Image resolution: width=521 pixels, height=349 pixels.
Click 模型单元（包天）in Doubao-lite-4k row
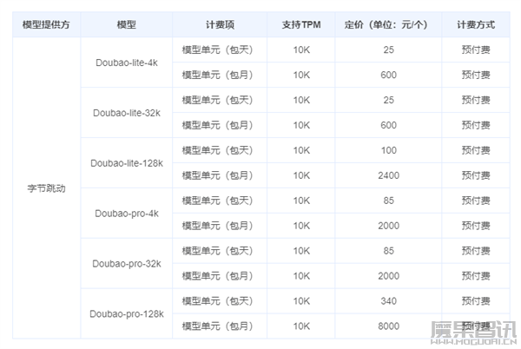click(218, 49)
